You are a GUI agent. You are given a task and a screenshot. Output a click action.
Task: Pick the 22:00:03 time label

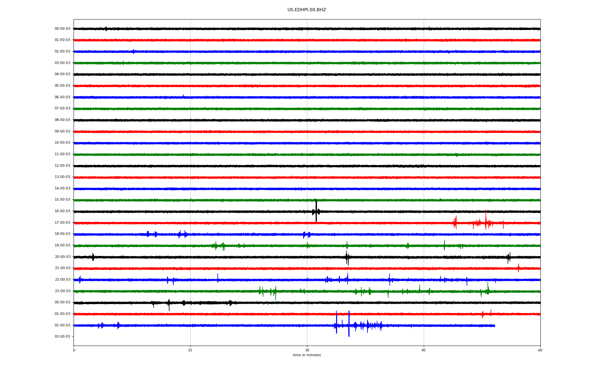pyautogui.click(x=62, y=280)
